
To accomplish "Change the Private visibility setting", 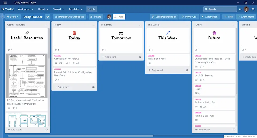I will [96, 17].
